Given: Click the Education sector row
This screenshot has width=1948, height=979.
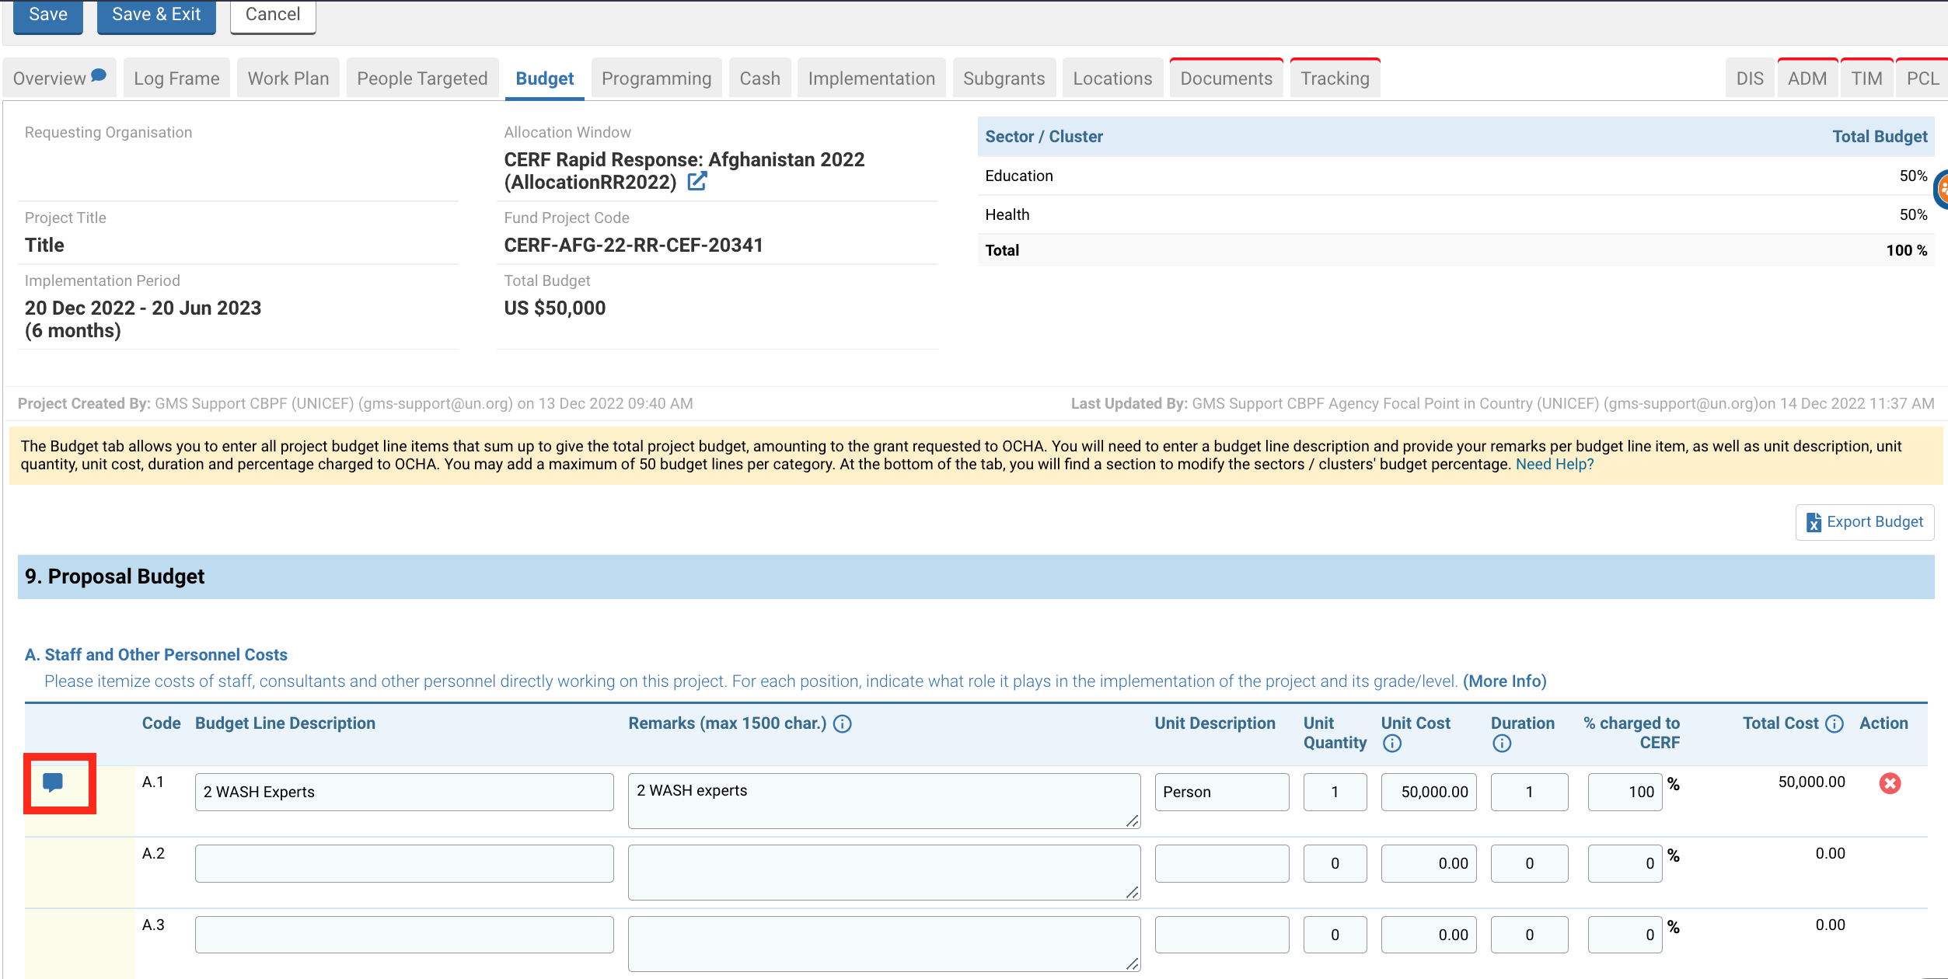Looking at the screenshot, I should (x=1456, y=176).
